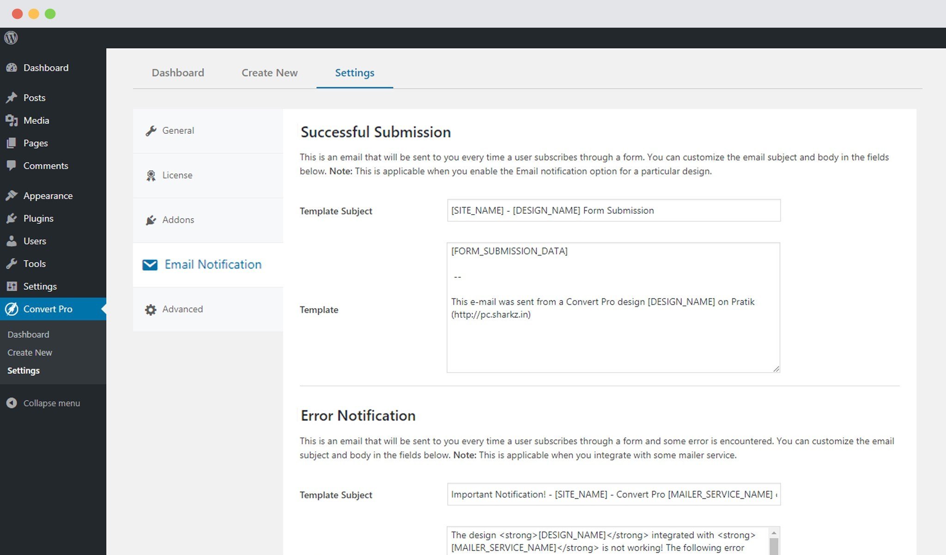Open the Create New tab

[x=270, y=73]
